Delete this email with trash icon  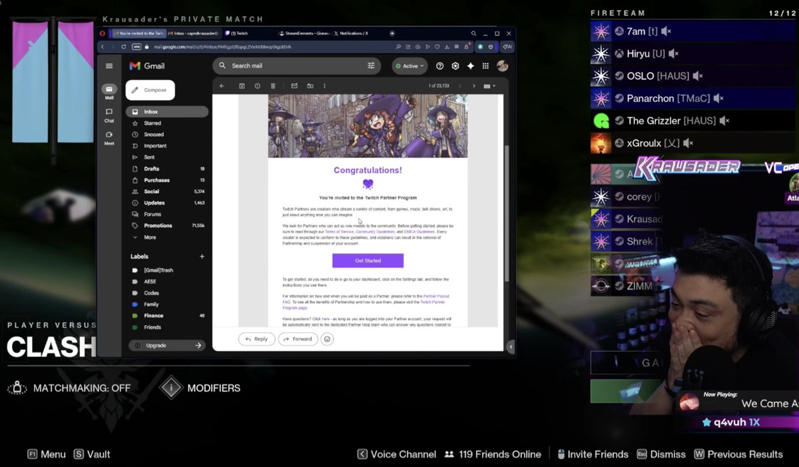(x=273, y=86)
